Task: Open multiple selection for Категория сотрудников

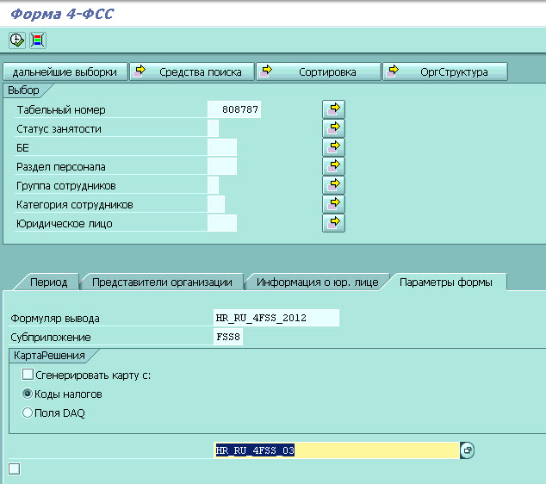Action: [x=333, y=204]
